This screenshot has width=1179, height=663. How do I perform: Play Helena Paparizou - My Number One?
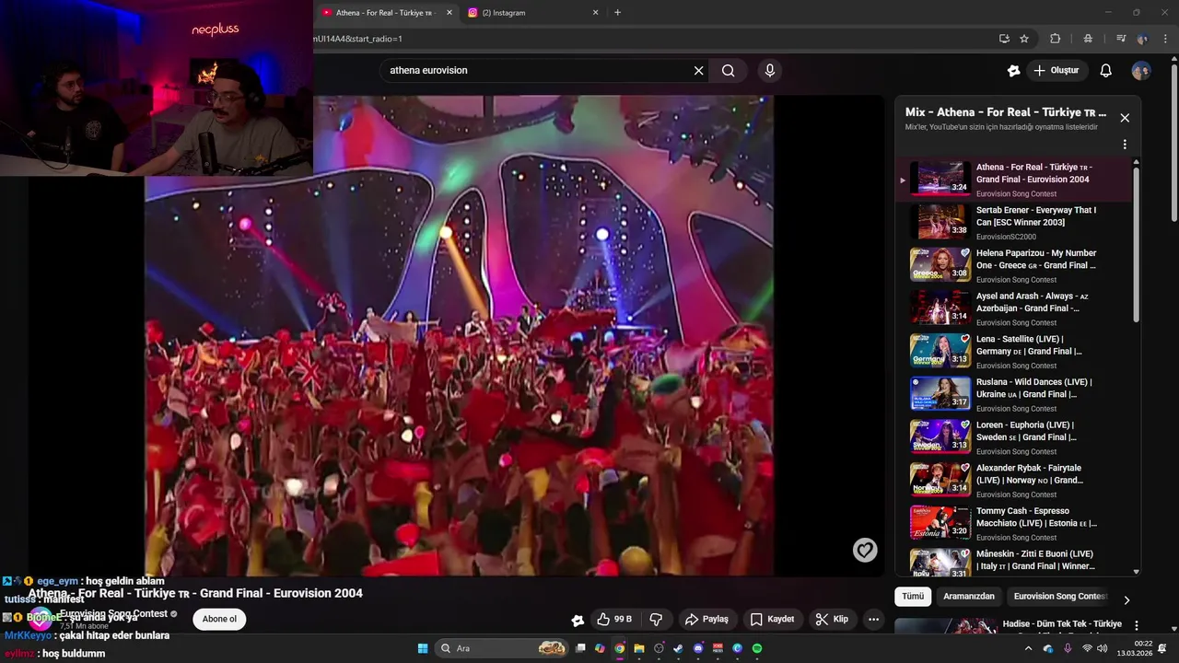[x=1013, y=265]
